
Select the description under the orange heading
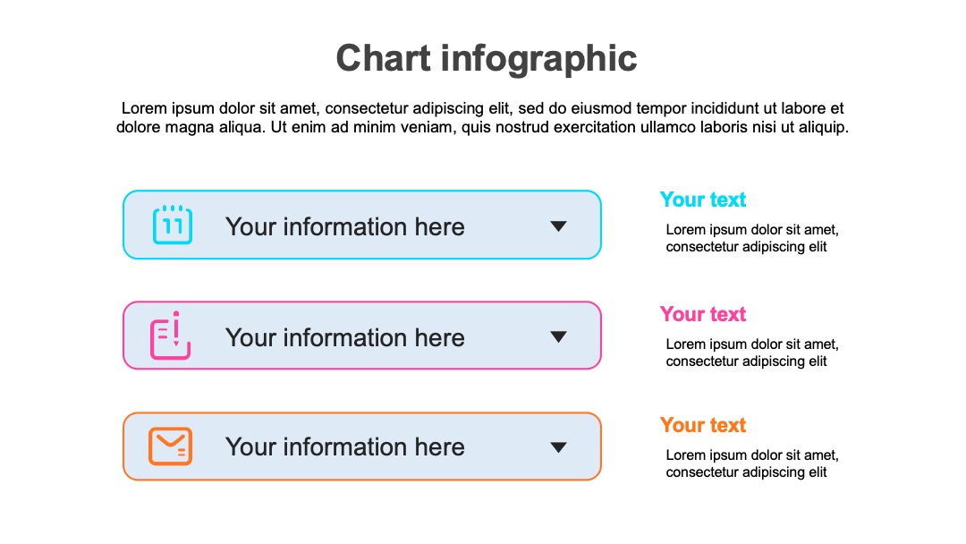click(752, 463)
